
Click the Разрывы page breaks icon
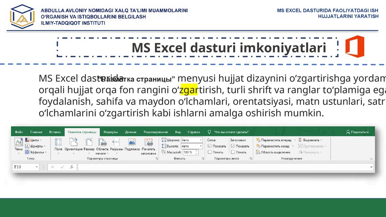tap(116, 142)
